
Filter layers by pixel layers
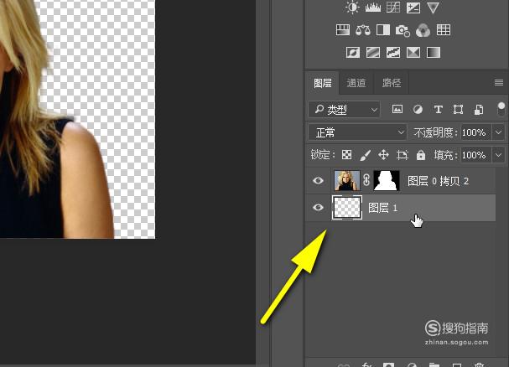(397, 110)
